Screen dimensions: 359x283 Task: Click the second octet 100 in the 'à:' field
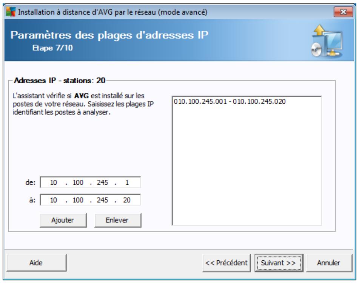click(x=78, y=200)
